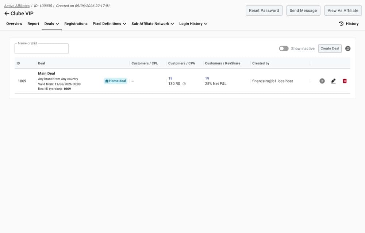Viewport: 365px width, 233px height.
Task: Click the Deal ID (version) 1069 text
Action: (x=54, y=89)
